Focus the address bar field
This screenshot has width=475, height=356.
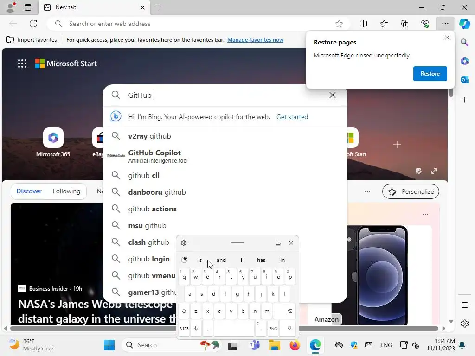198,24
